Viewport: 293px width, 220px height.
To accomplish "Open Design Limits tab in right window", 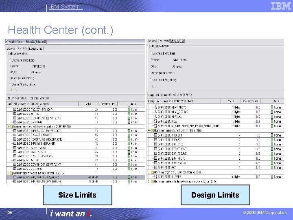I will pos(177,41).
